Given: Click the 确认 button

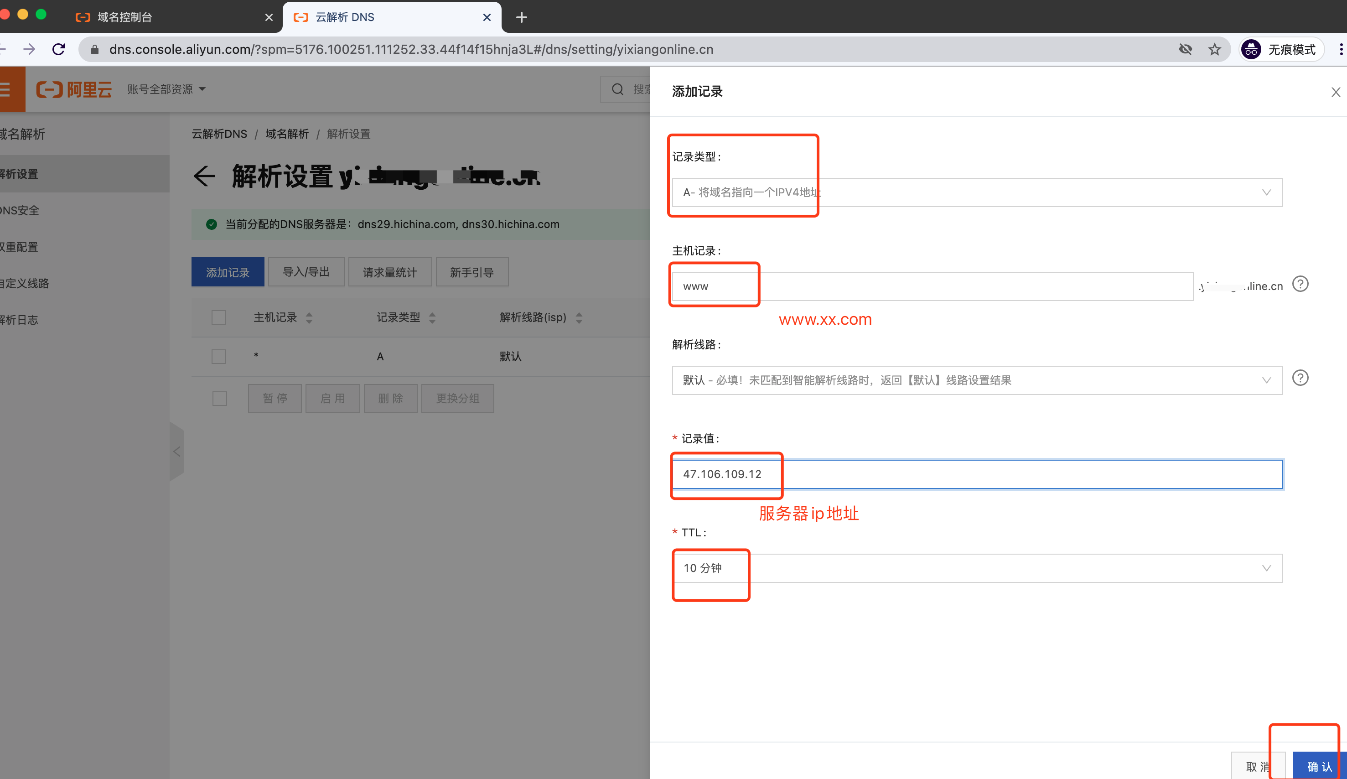Looking at the screenshot, I should [1319, 766].
